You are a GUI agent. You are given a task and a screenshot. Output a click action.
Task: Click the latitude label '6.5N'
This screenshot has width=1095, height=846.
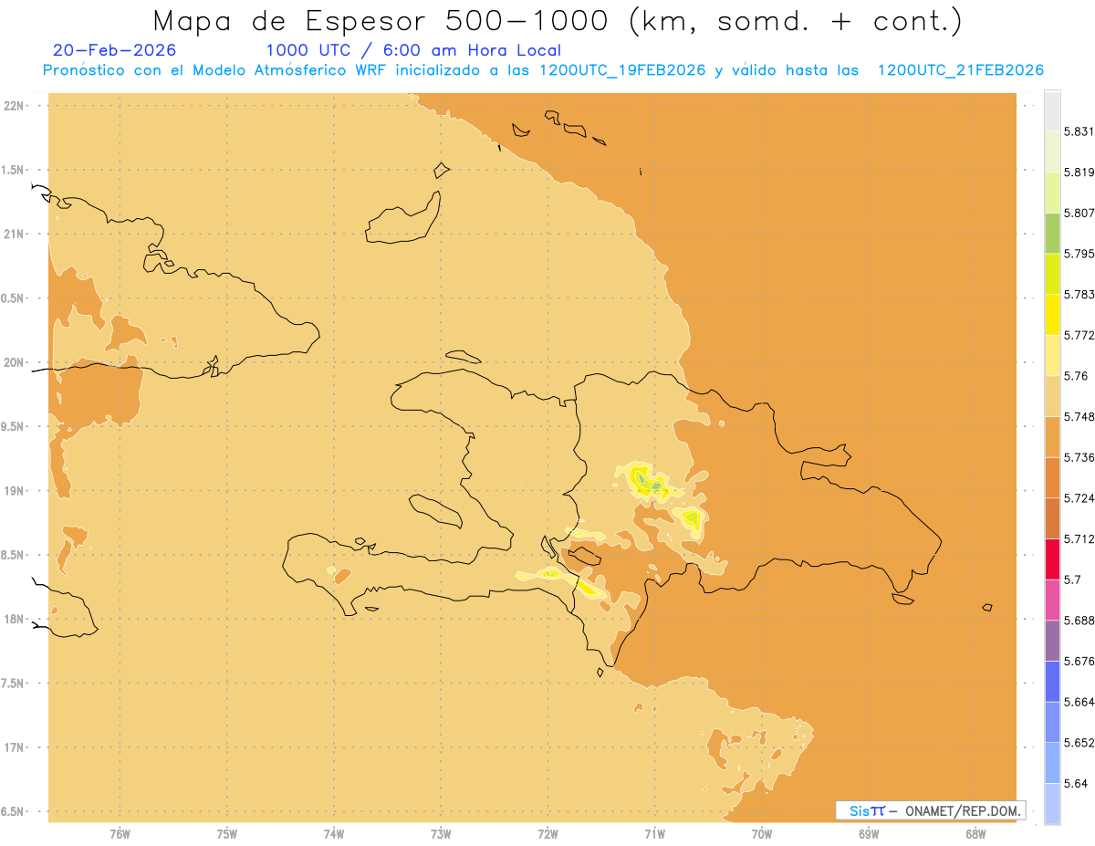[14, 811]
